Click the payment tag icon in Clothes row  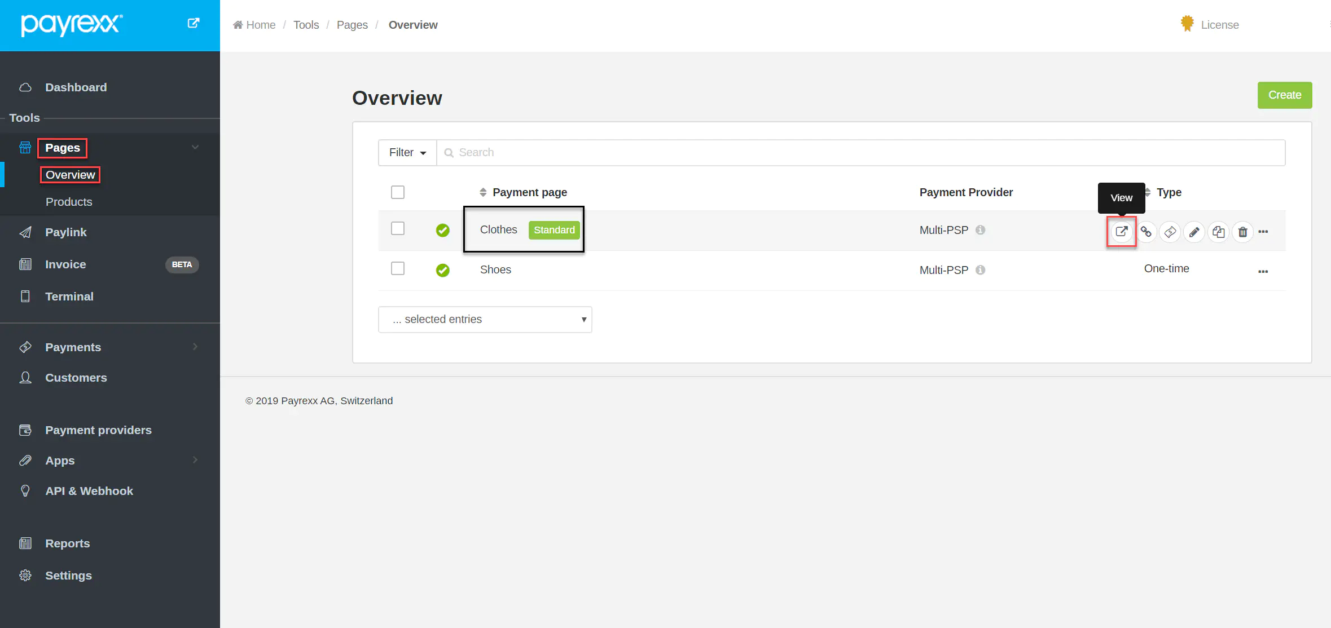click(x=1170, y=232)
